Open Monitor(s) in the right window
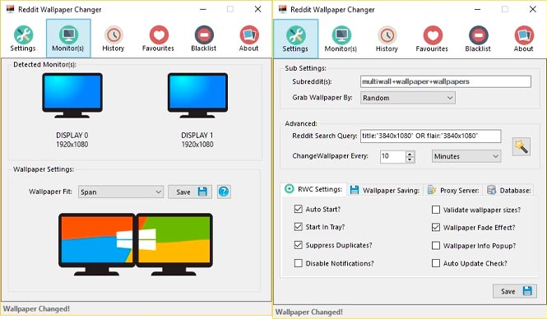The width and height of the screenshot is (547, 319). pos(341,39)
